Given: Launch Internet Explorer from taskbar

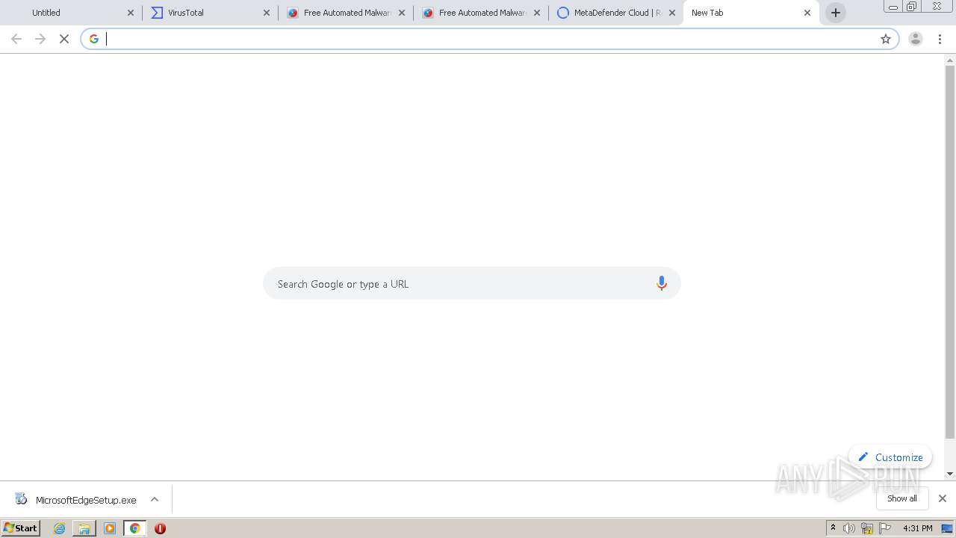Looking at the screenshot, I should (60, 528).
